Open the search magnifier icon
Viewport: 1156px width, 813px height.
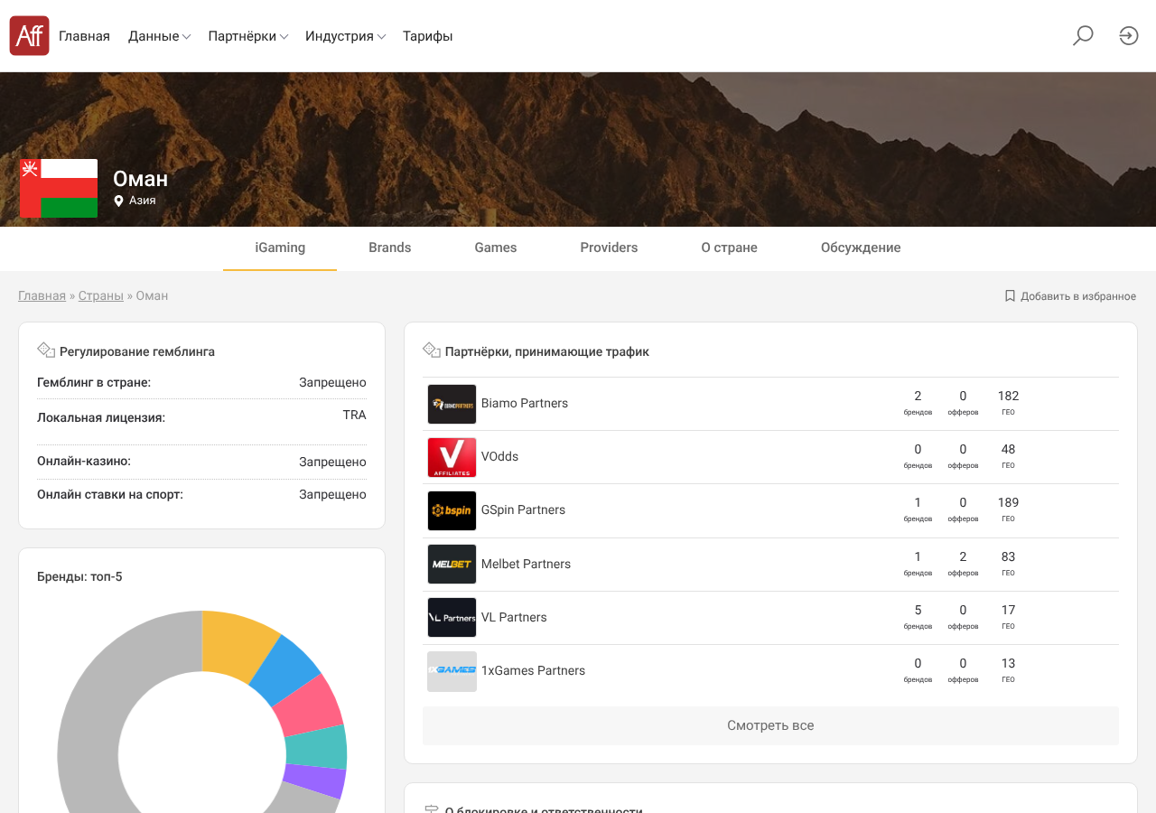(1083, 36)
